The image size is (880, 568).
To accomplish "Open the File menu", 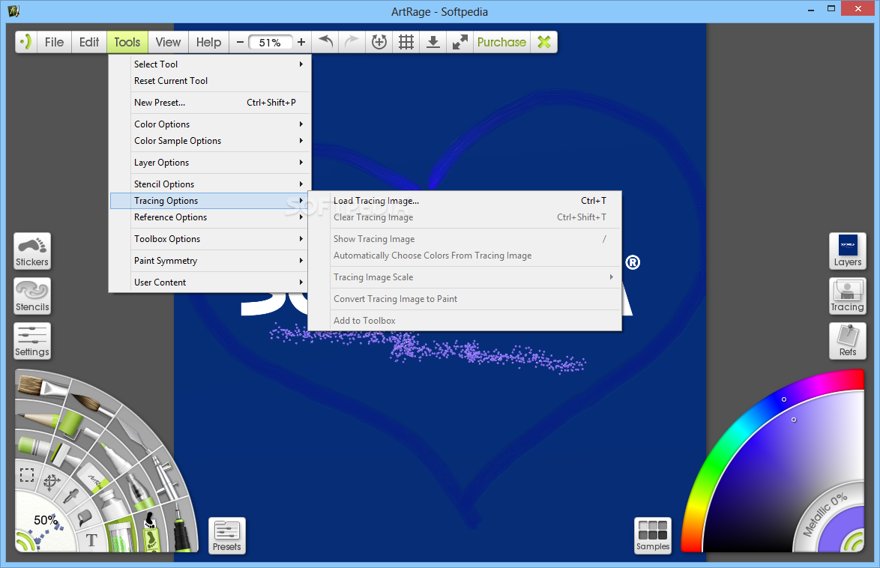I will 55,42.
